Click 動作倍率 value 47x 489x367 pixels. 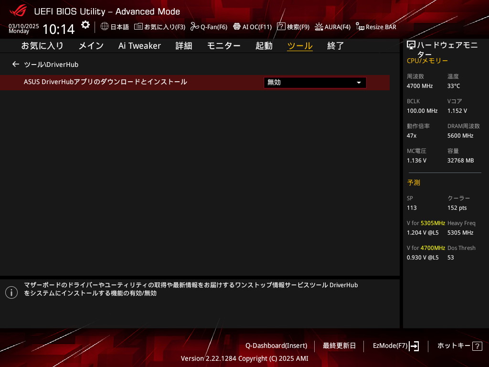(x=412, y=136)
